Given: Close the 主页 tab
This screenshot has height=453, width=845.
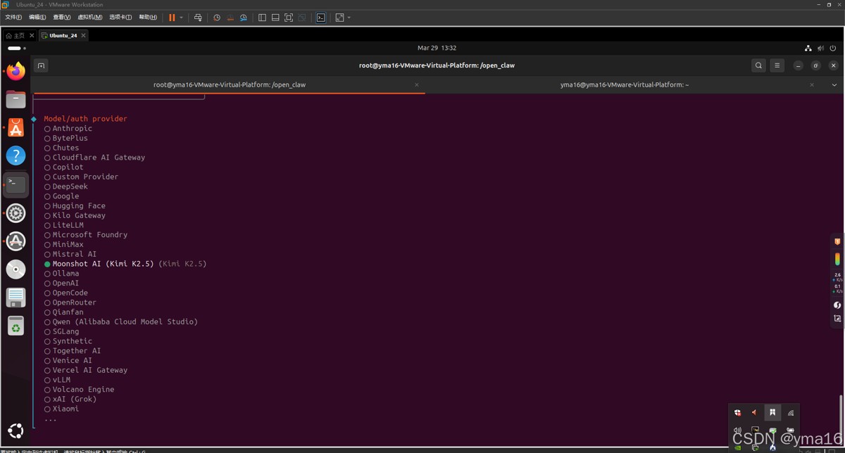Looking at the screenshot, I should pyautogui.click(x=32, y=35).
